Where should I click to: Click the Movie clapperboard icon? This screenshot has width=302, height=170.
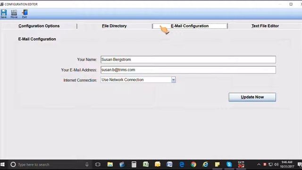(14, 14)
